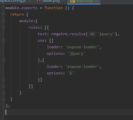Click the fold marker beside },{ line
Image resolution: width=133 pixels, height=120 pixels.
click(x=4, y=60)
